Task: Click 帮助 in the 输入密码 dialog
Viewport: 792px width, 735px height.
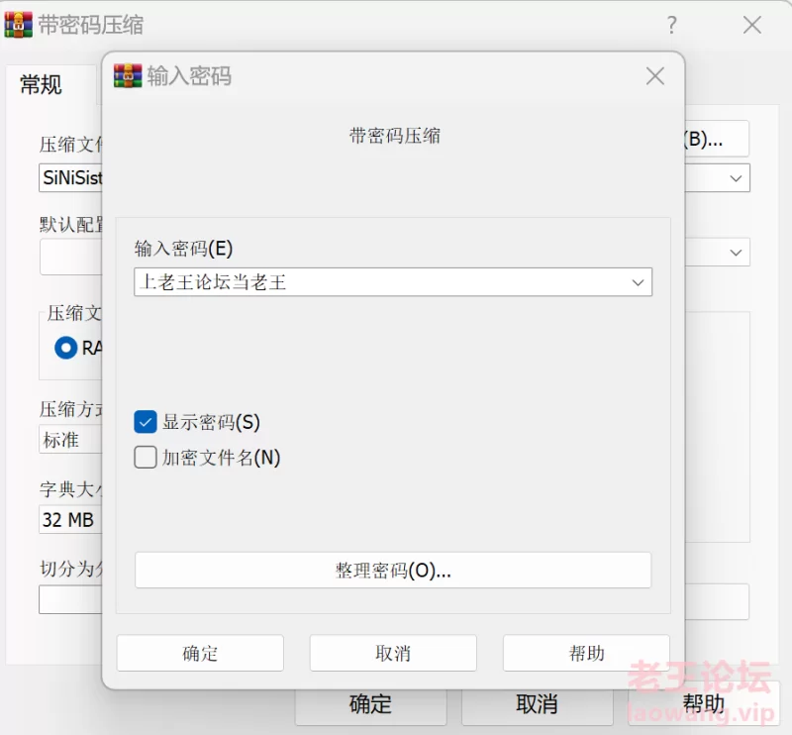Action: [x=586, y=654]
